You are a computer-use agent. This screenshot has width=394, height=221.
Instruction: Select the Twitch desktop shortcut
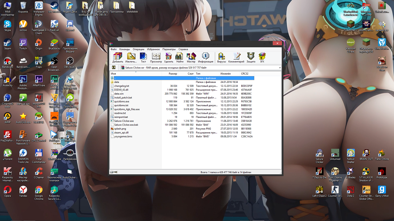point(23,44)
